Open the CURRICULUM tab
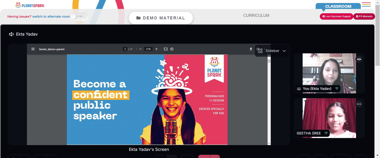 pos(256,16)
